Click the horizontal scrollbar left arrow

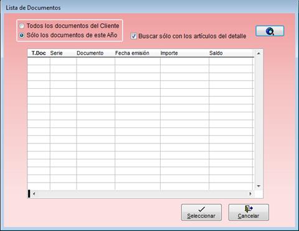[34, 194]
